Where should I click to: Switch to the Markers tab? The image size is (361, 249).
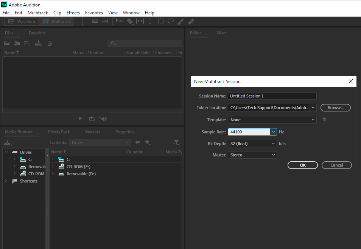[93, 132]
